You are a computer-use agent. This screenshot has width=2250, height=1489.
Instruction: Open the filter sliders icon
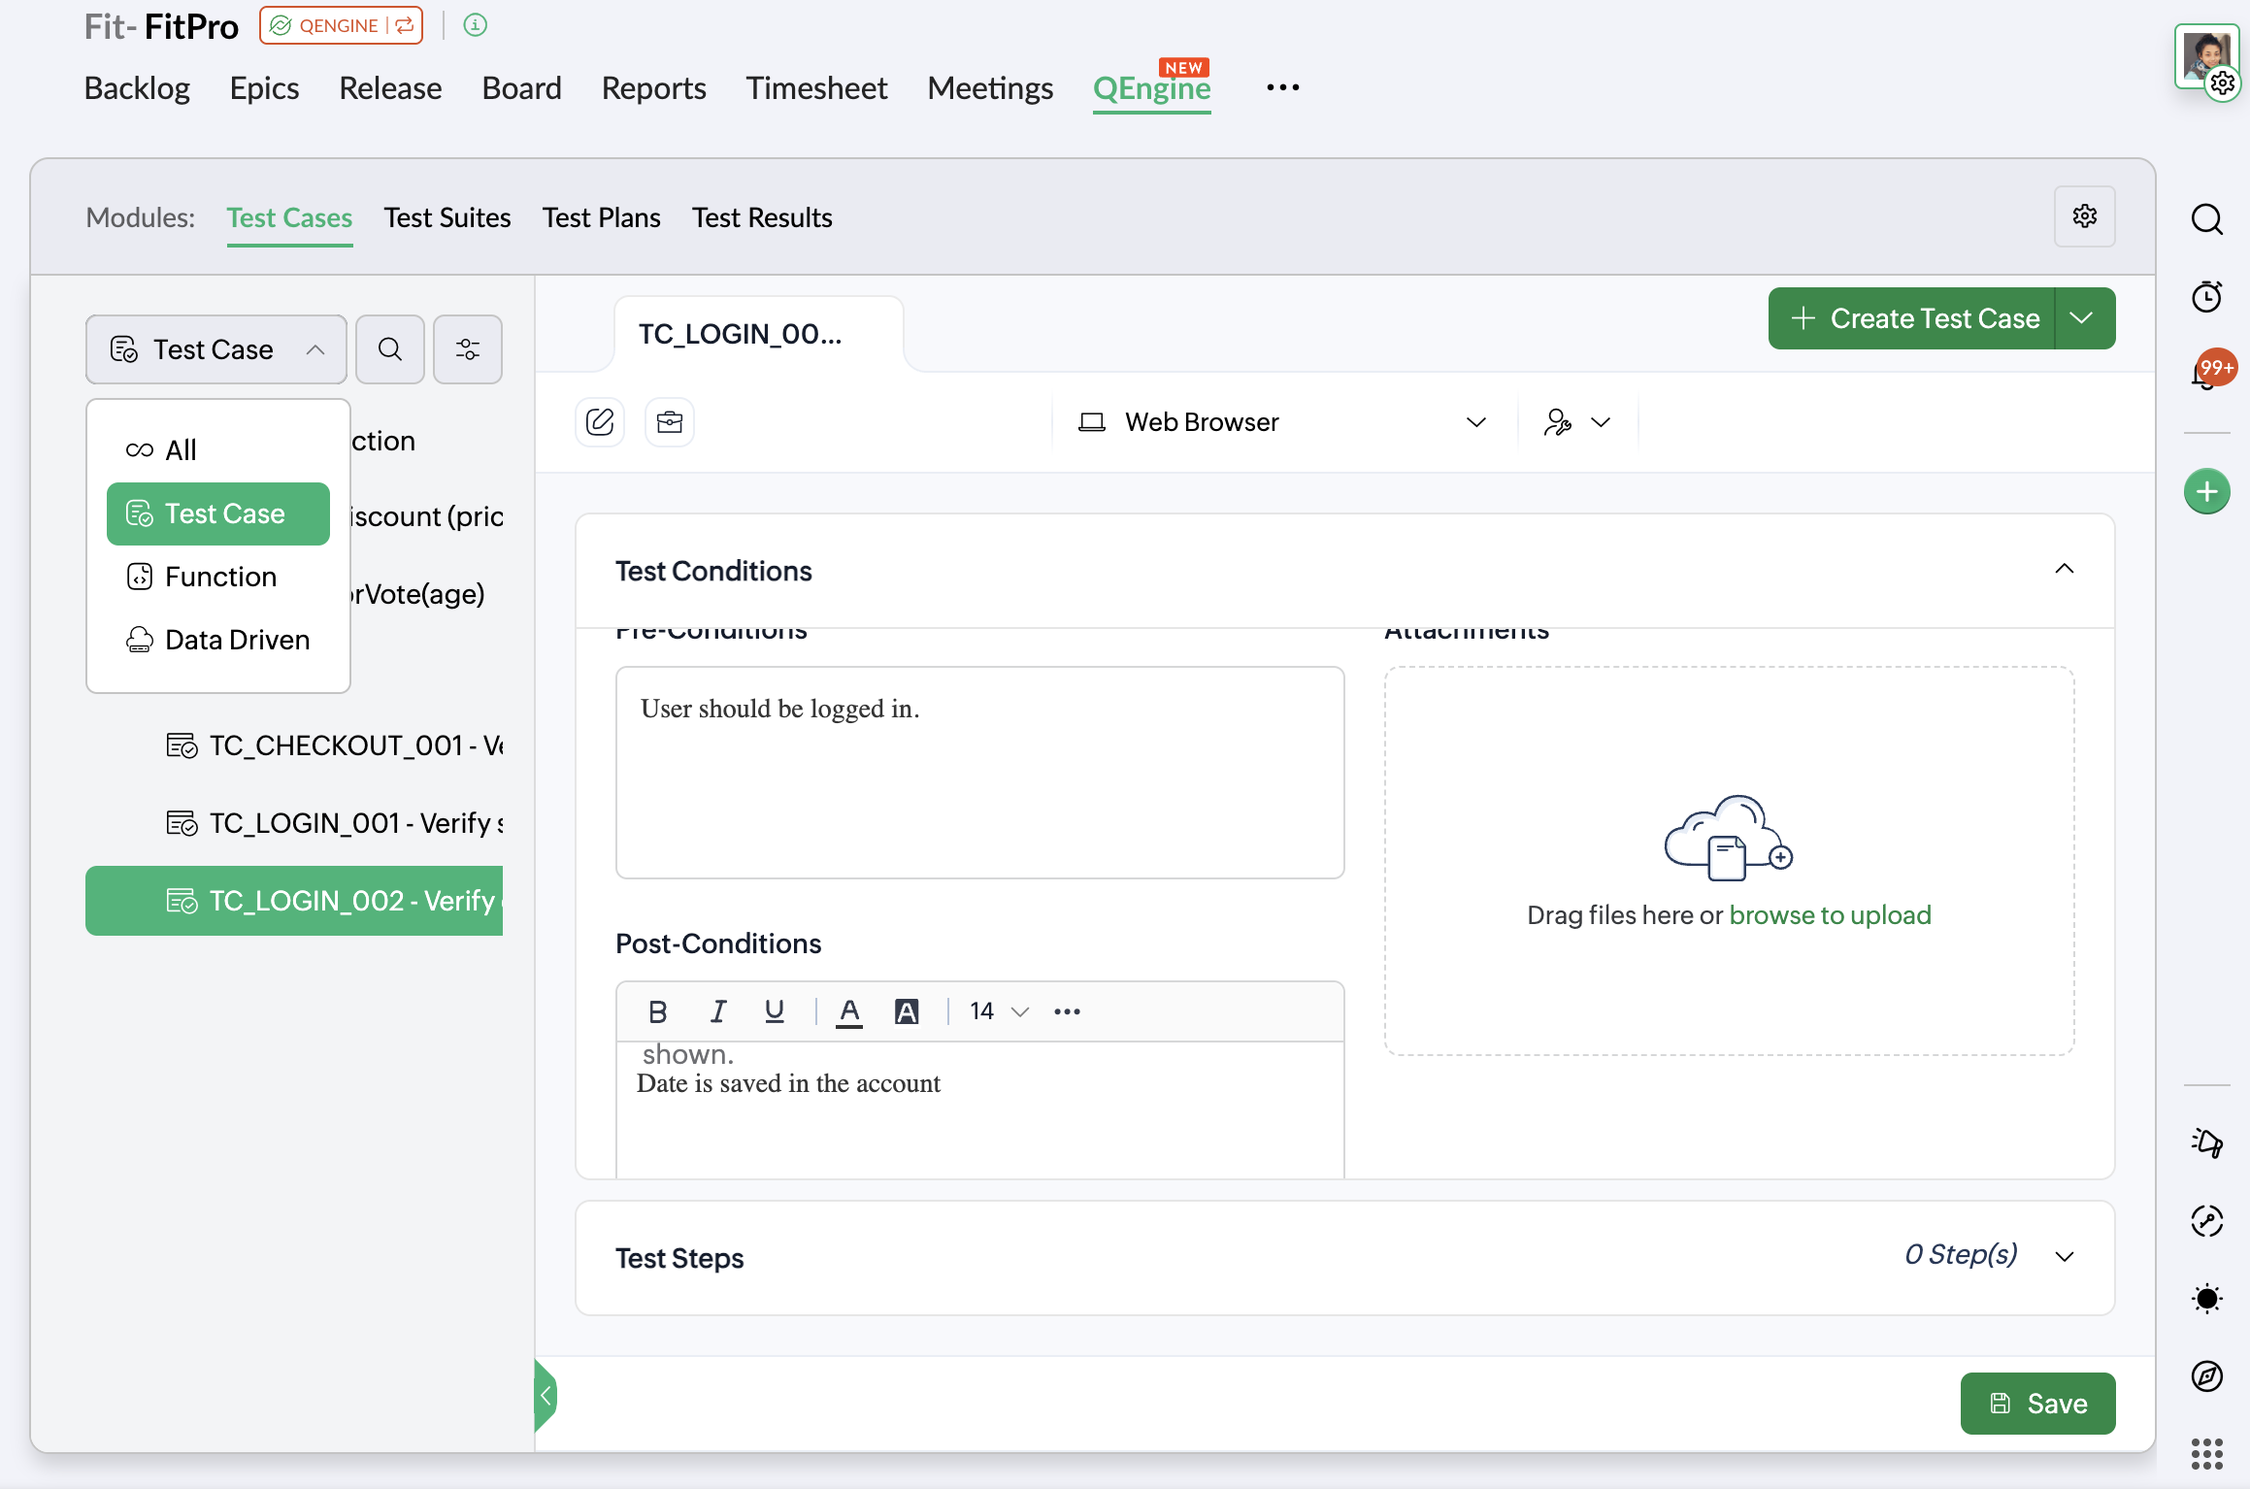(468, 349)
